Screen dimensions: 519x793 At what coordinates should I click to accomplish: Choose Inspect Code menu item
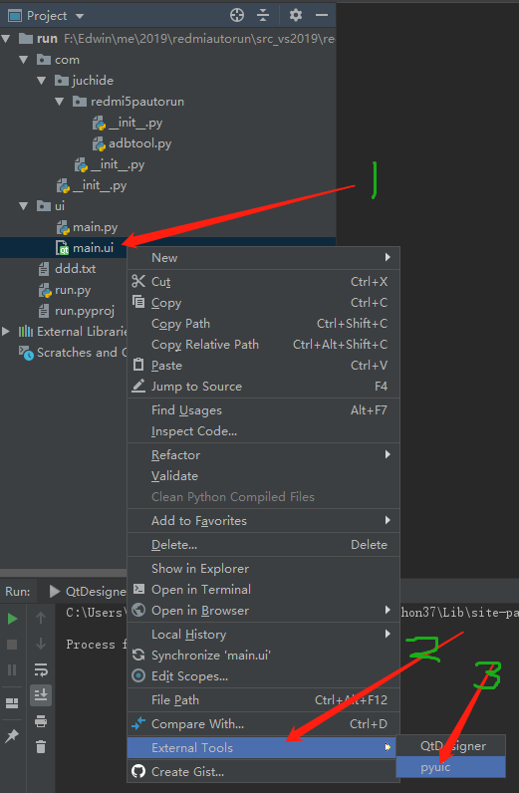pyautogui.click(x=263, y=431)
